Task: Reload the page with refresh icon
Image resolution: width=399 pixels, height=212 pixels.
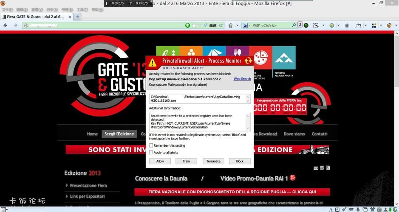Action: click(221, 25)
